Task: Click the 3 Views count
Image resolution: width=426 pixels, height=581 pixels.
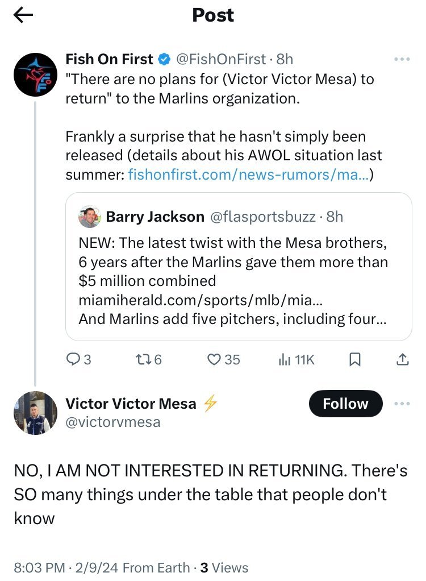Action: 224,567
